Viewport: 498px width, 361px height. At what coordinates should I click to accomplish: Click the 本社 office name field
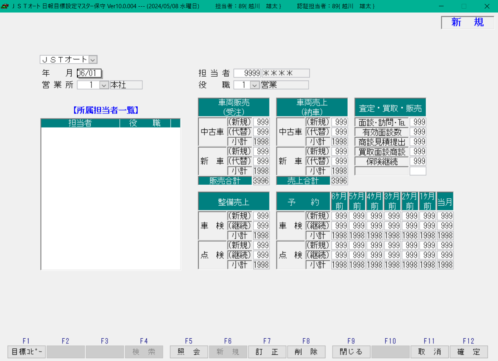tap(126, 85)
